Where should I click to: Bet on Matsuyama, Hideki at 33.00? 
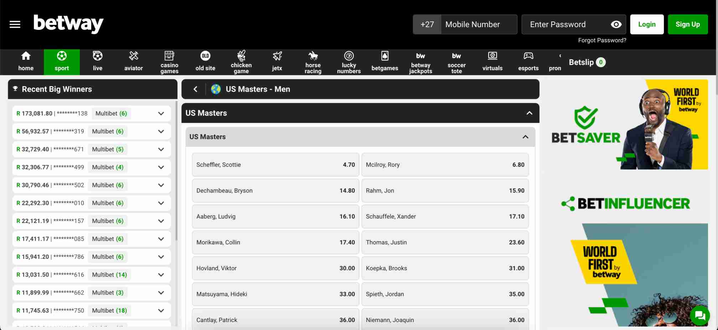coord(275,294)
